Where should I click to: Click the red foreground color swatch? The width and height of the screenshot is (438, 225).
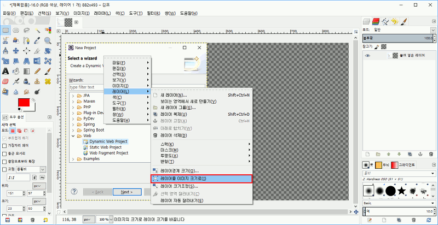click(24, 103)
